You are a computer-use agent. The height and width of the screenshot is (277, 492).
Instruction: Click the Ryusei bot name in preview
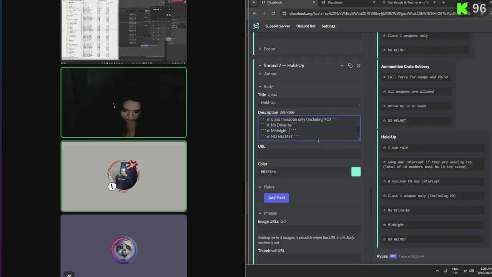coord(382,256)
